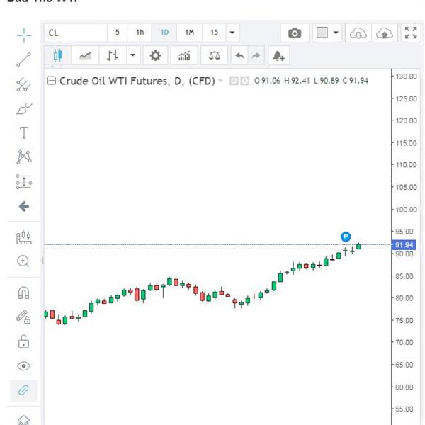The height and width of the screenshot is (425, 425).
Task: Open chart settings gear
Action: coord(155,55)
